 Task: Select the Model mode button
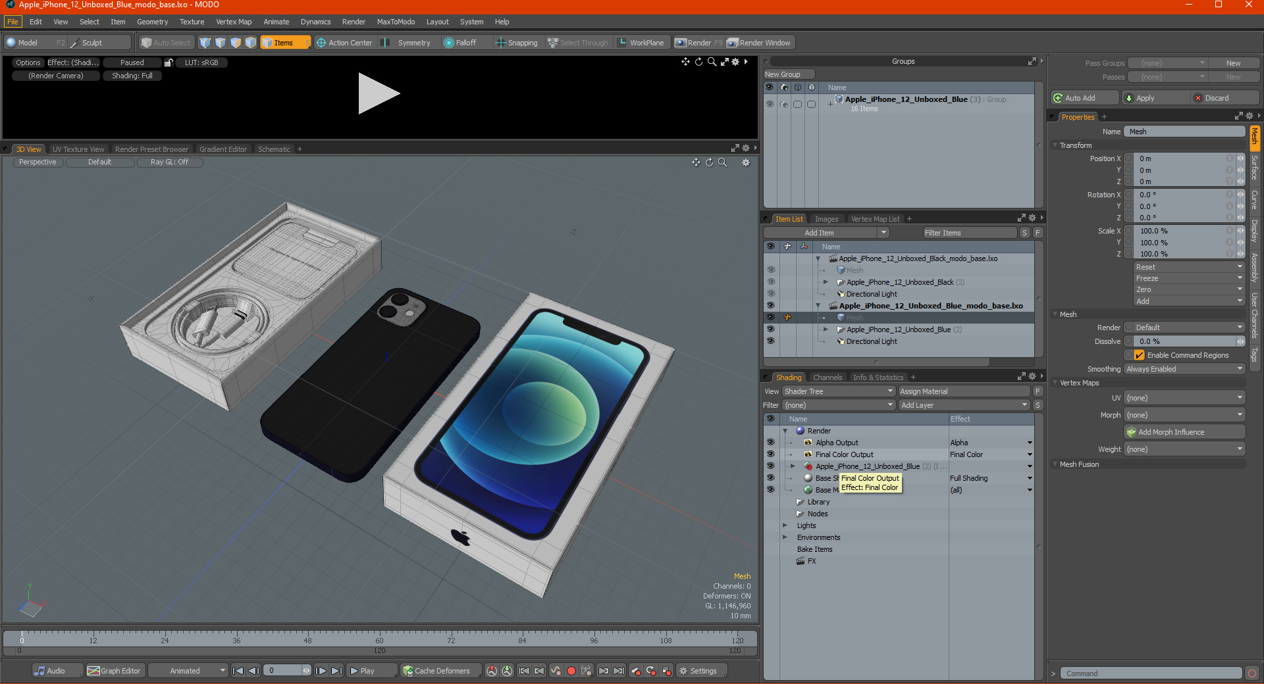(36, 43)
